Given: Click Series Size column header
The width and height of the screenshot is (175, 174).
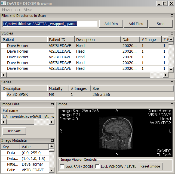Looking at the screenshot, I should (132, 88).
